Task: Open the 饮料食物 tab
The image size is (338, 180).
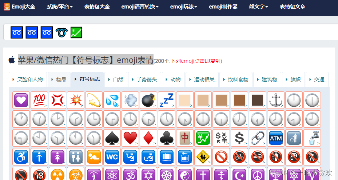Action: tap(236, 79)
